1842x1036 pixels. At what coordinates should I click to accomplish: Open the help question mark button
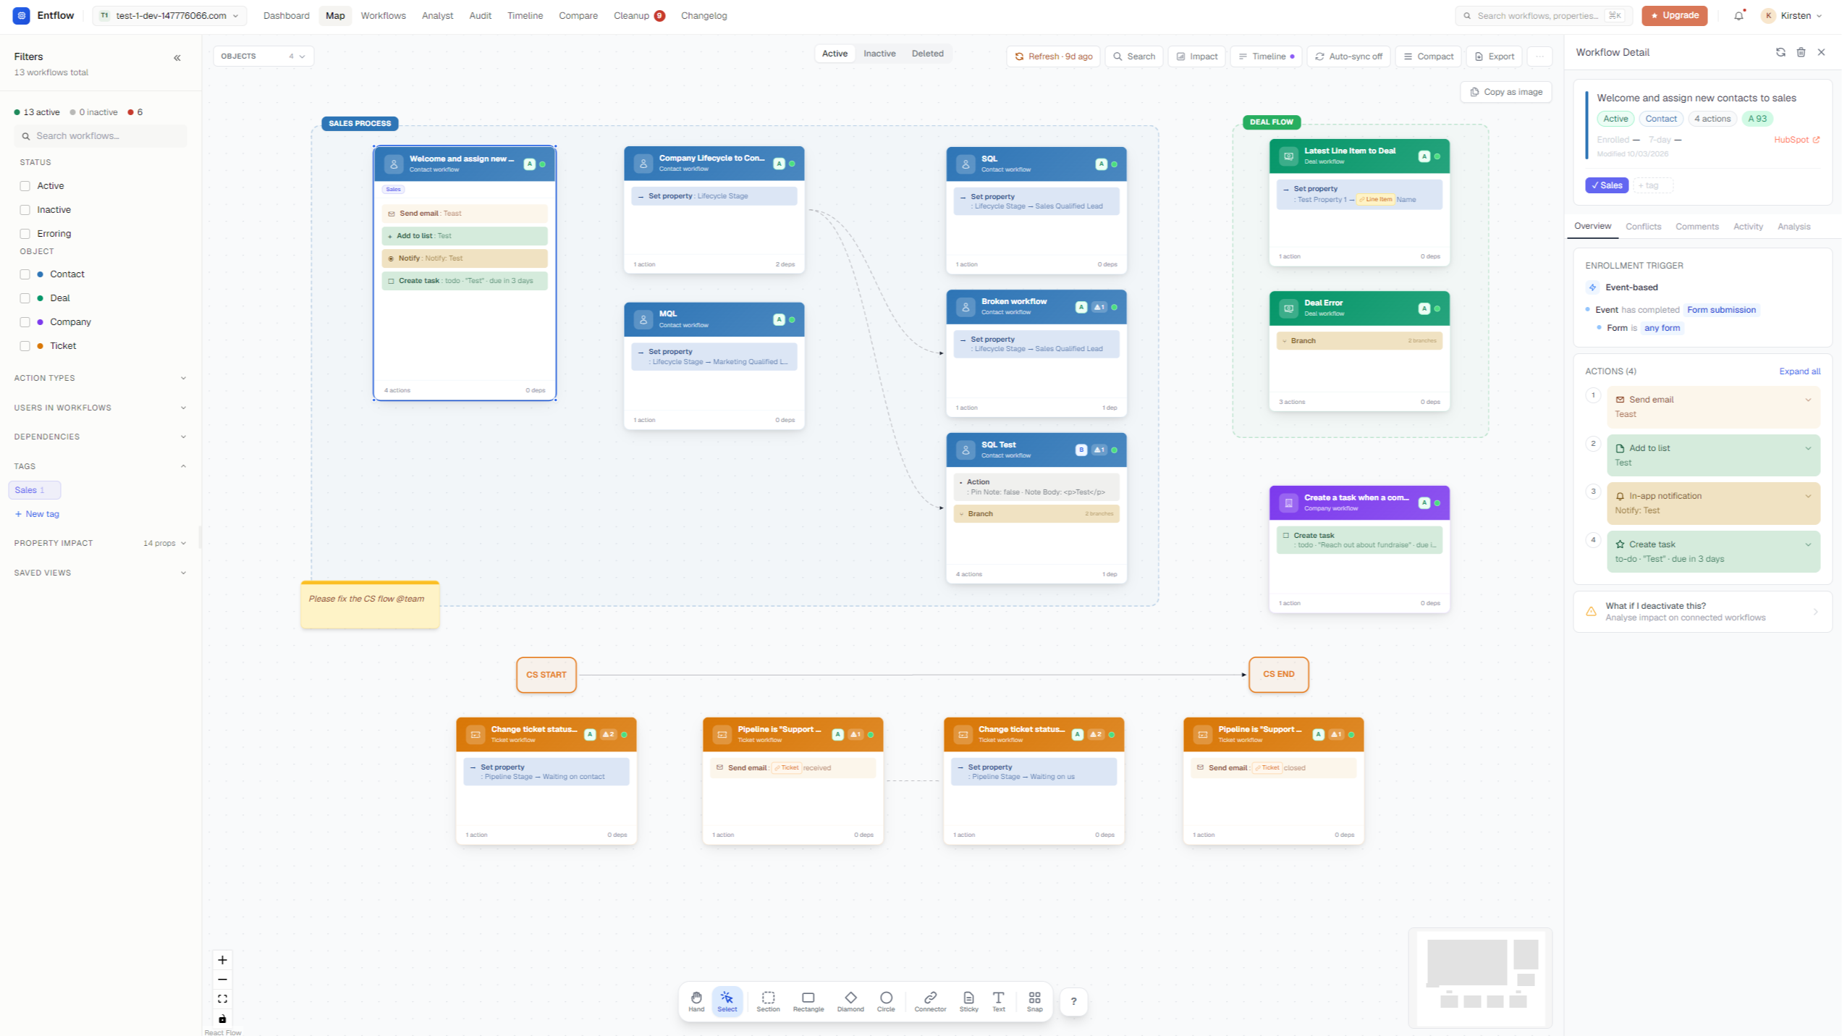(x=1073, y=1001)
